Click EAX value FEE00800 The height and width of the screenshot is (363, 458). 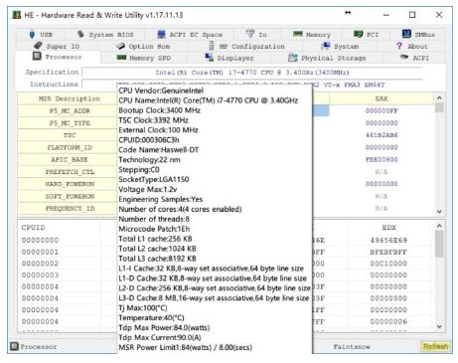[x=382, y=159]
